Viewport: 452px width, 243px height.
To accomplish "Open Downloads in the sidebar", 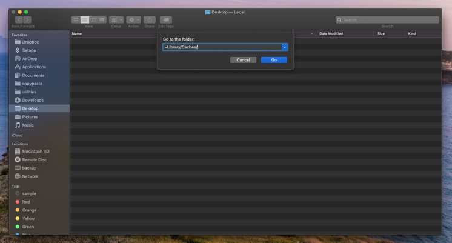I will 39,101.
